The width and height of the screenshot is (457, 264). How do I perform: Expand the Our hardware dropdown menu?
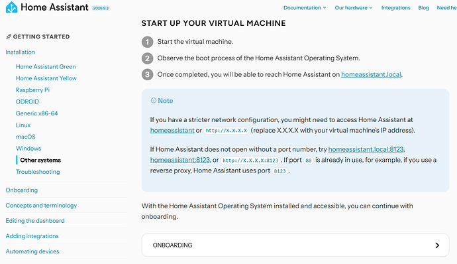(x=354, y=8)
